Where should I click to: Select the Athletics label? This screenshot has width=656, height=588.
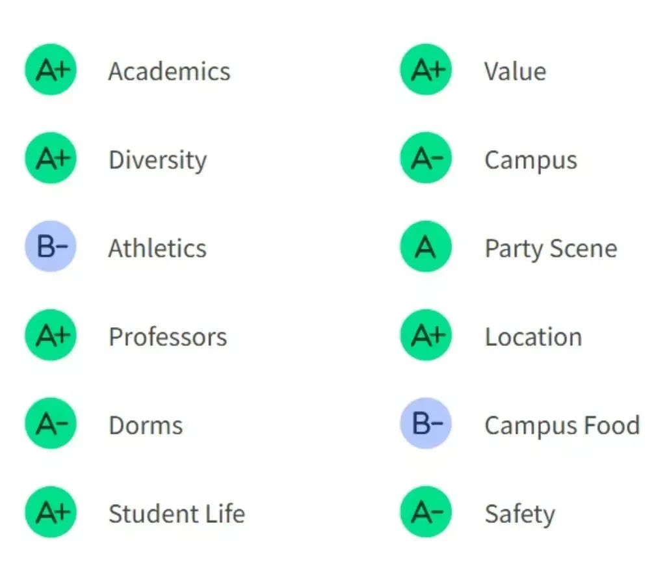[157, 248]
